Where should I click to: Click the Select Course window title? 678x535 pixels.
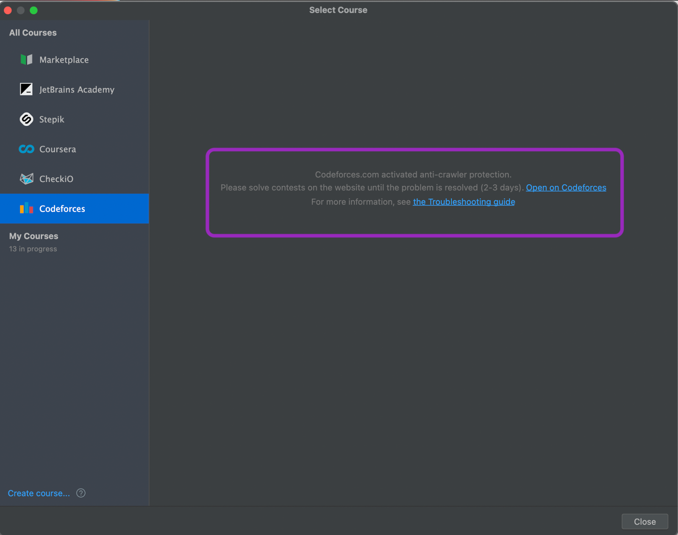338,10
